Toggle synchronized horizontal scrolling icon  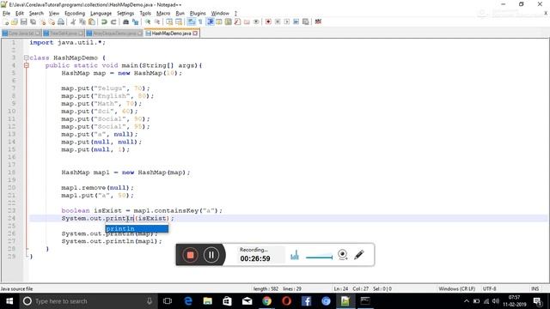pos(179,21)
